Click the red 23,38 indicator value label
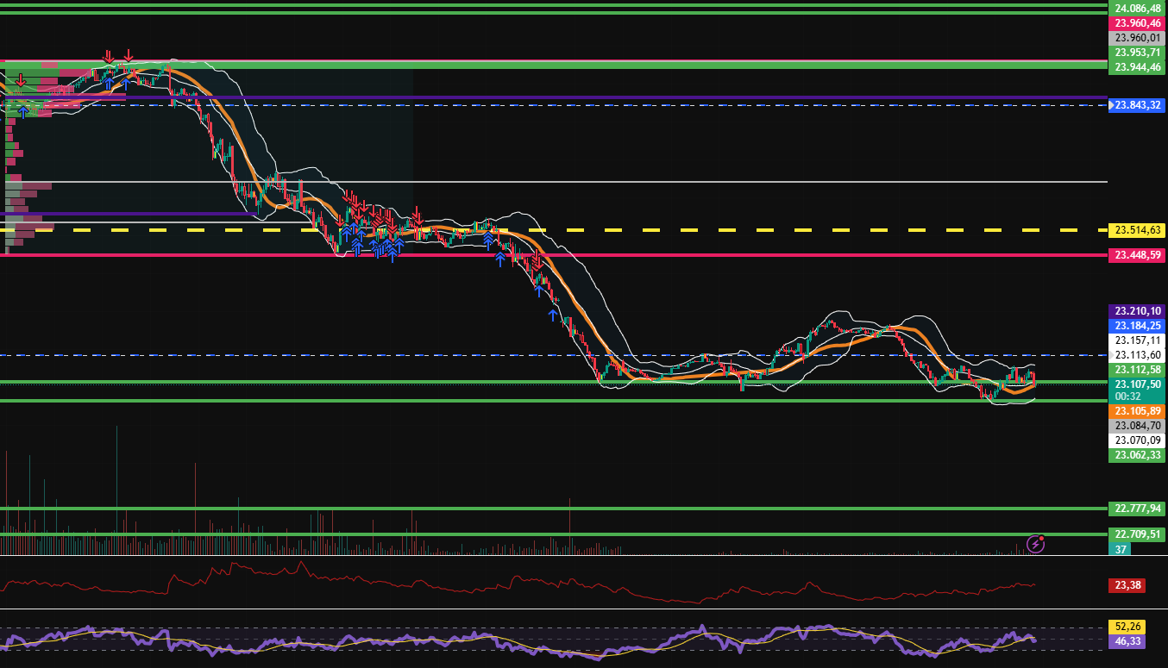The width and height of the screenshot is (1168, 668). pyautogui.click(x=1125, y=585)
